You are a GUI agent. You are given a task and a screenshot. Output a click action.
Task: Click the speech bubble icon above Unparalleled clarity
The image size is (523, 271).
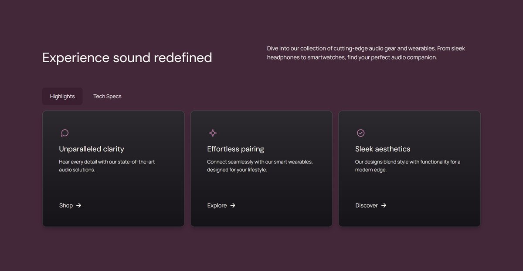[65, 133]
